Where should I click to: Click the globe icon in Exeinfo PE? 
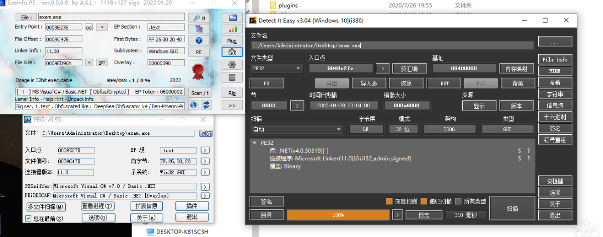pos(193,105)
